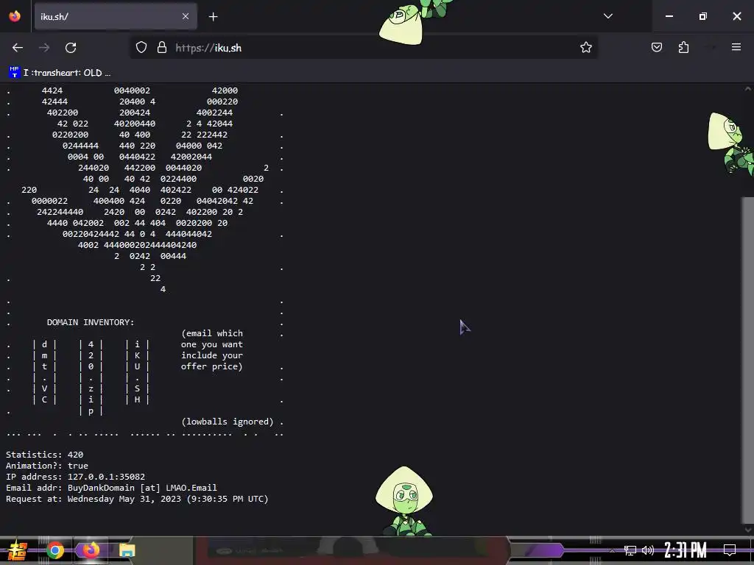
Task: Open the Extensions puzzle icon
Action: (x=683, y=47)
